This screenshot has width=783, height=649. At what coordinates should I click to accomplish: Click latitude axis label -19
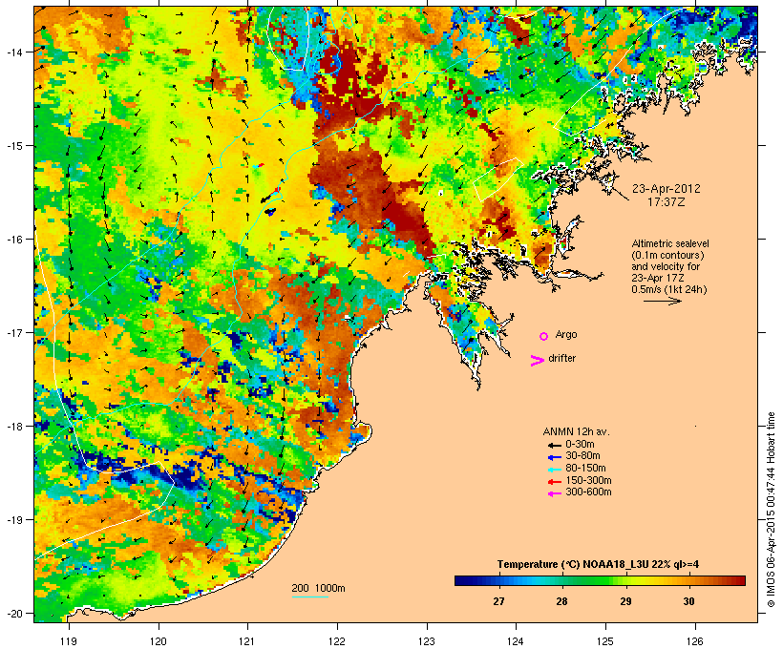(x=13, y=520)
